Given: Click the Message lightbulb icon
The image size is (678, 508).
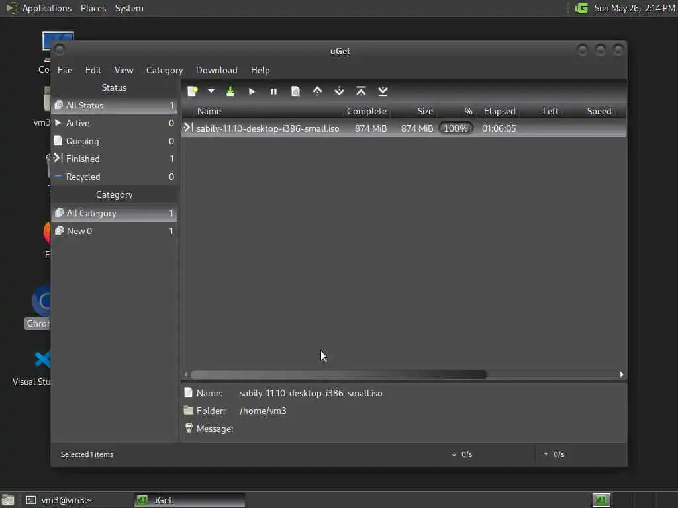Looking at the screenshot, I should click(189, 428).
